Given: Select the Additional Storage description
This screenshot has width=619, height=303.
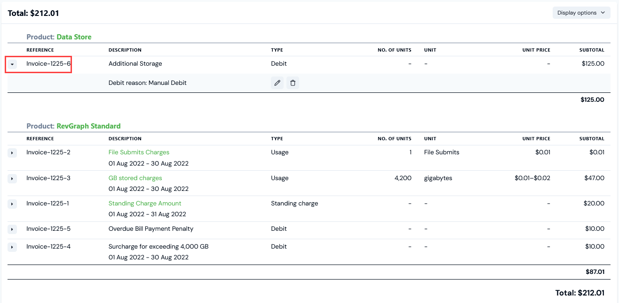Looking at the screenshot, I should [135, 64].
